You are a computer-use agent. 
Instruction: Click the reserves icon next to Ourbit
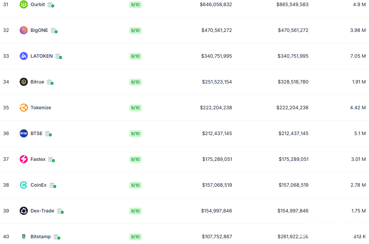51,5
